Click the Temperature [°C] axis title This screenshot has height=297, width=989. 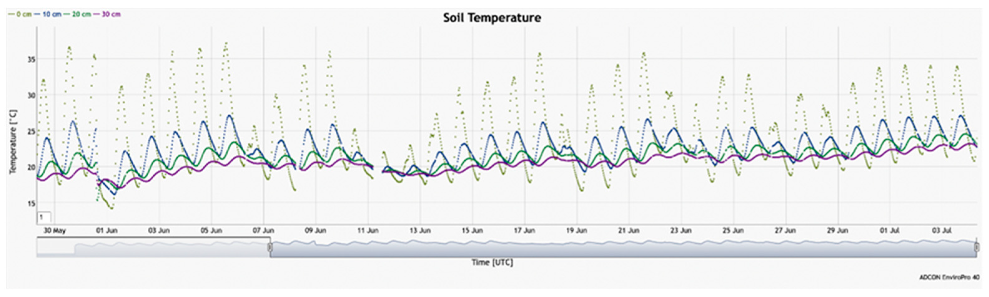13,142
